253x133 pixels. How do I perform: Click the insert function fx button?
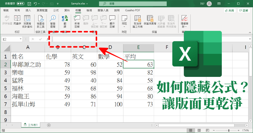[x=48, y=39]
